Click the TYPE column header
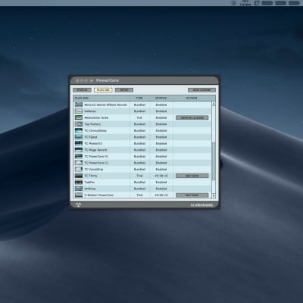 point(139,98)
